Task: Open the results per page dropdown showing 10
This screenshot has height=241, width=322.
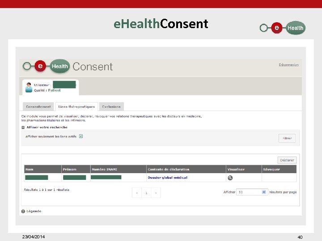Action: point(252,192)
